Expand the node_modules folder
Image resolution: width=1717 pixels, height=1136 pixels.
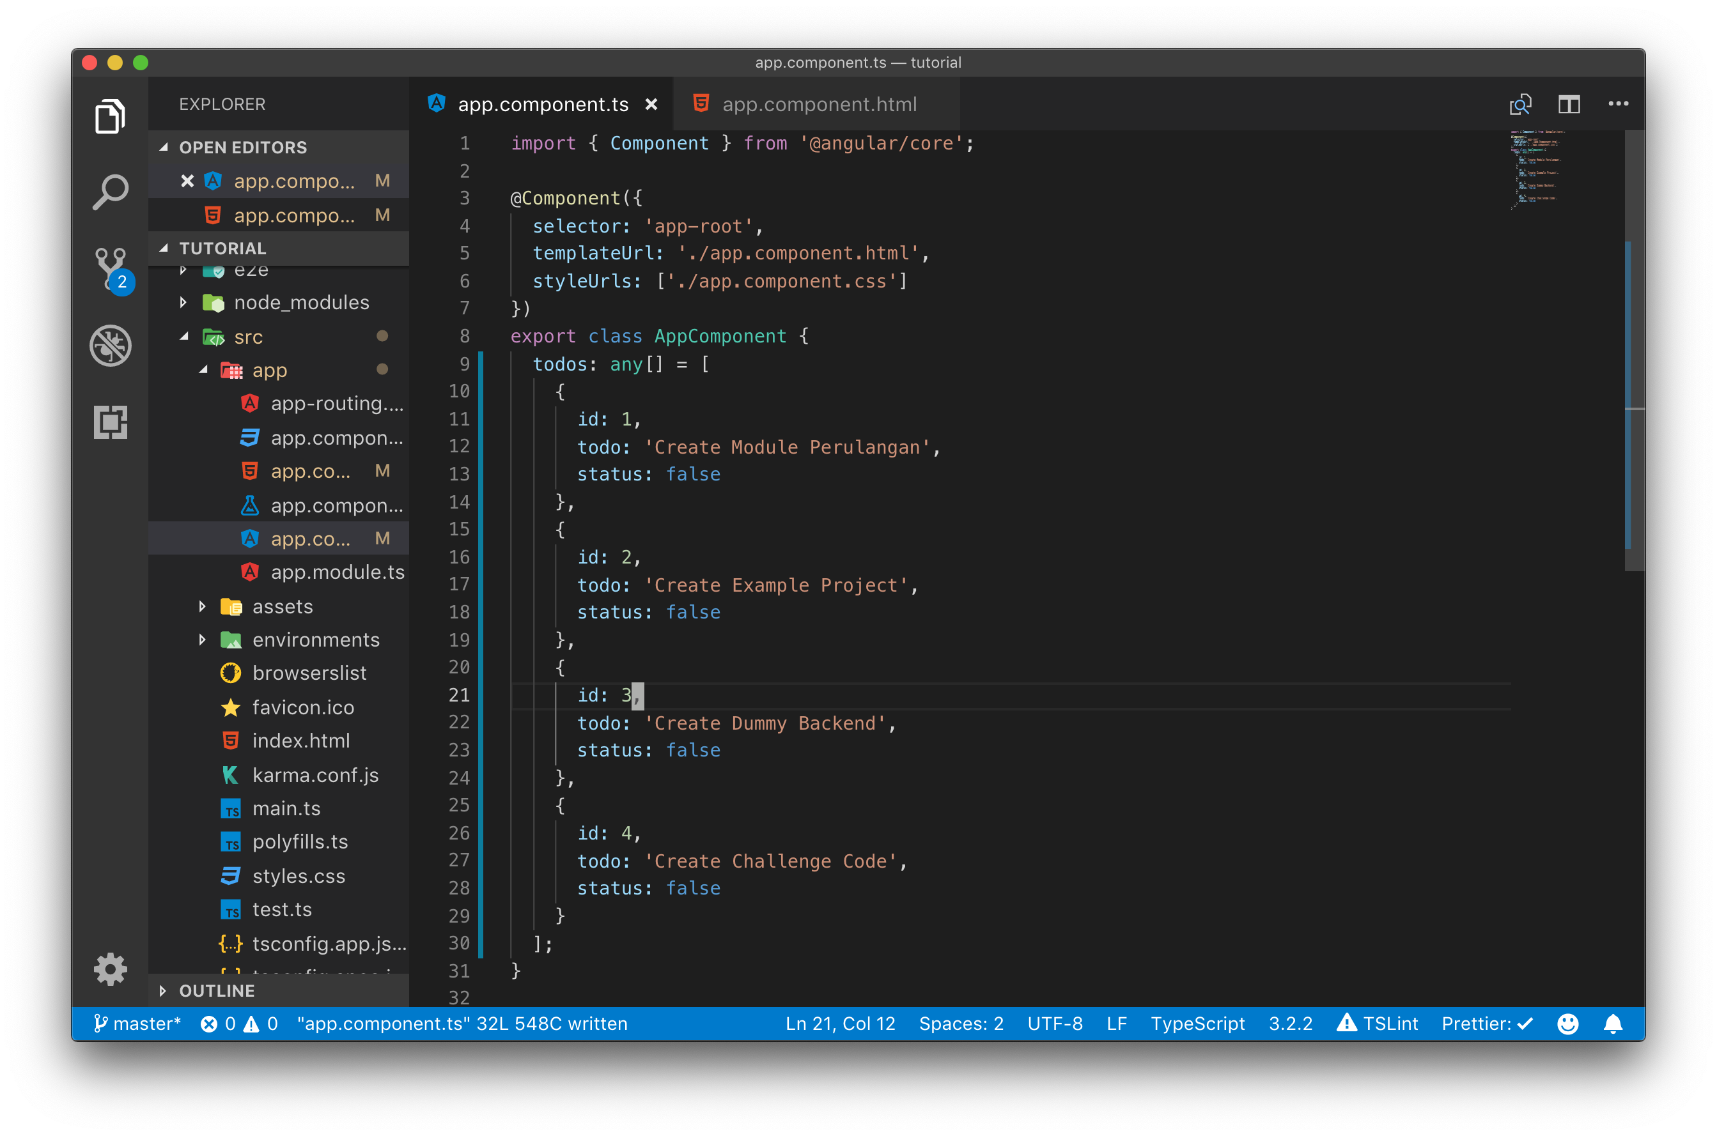pos(279,302)
